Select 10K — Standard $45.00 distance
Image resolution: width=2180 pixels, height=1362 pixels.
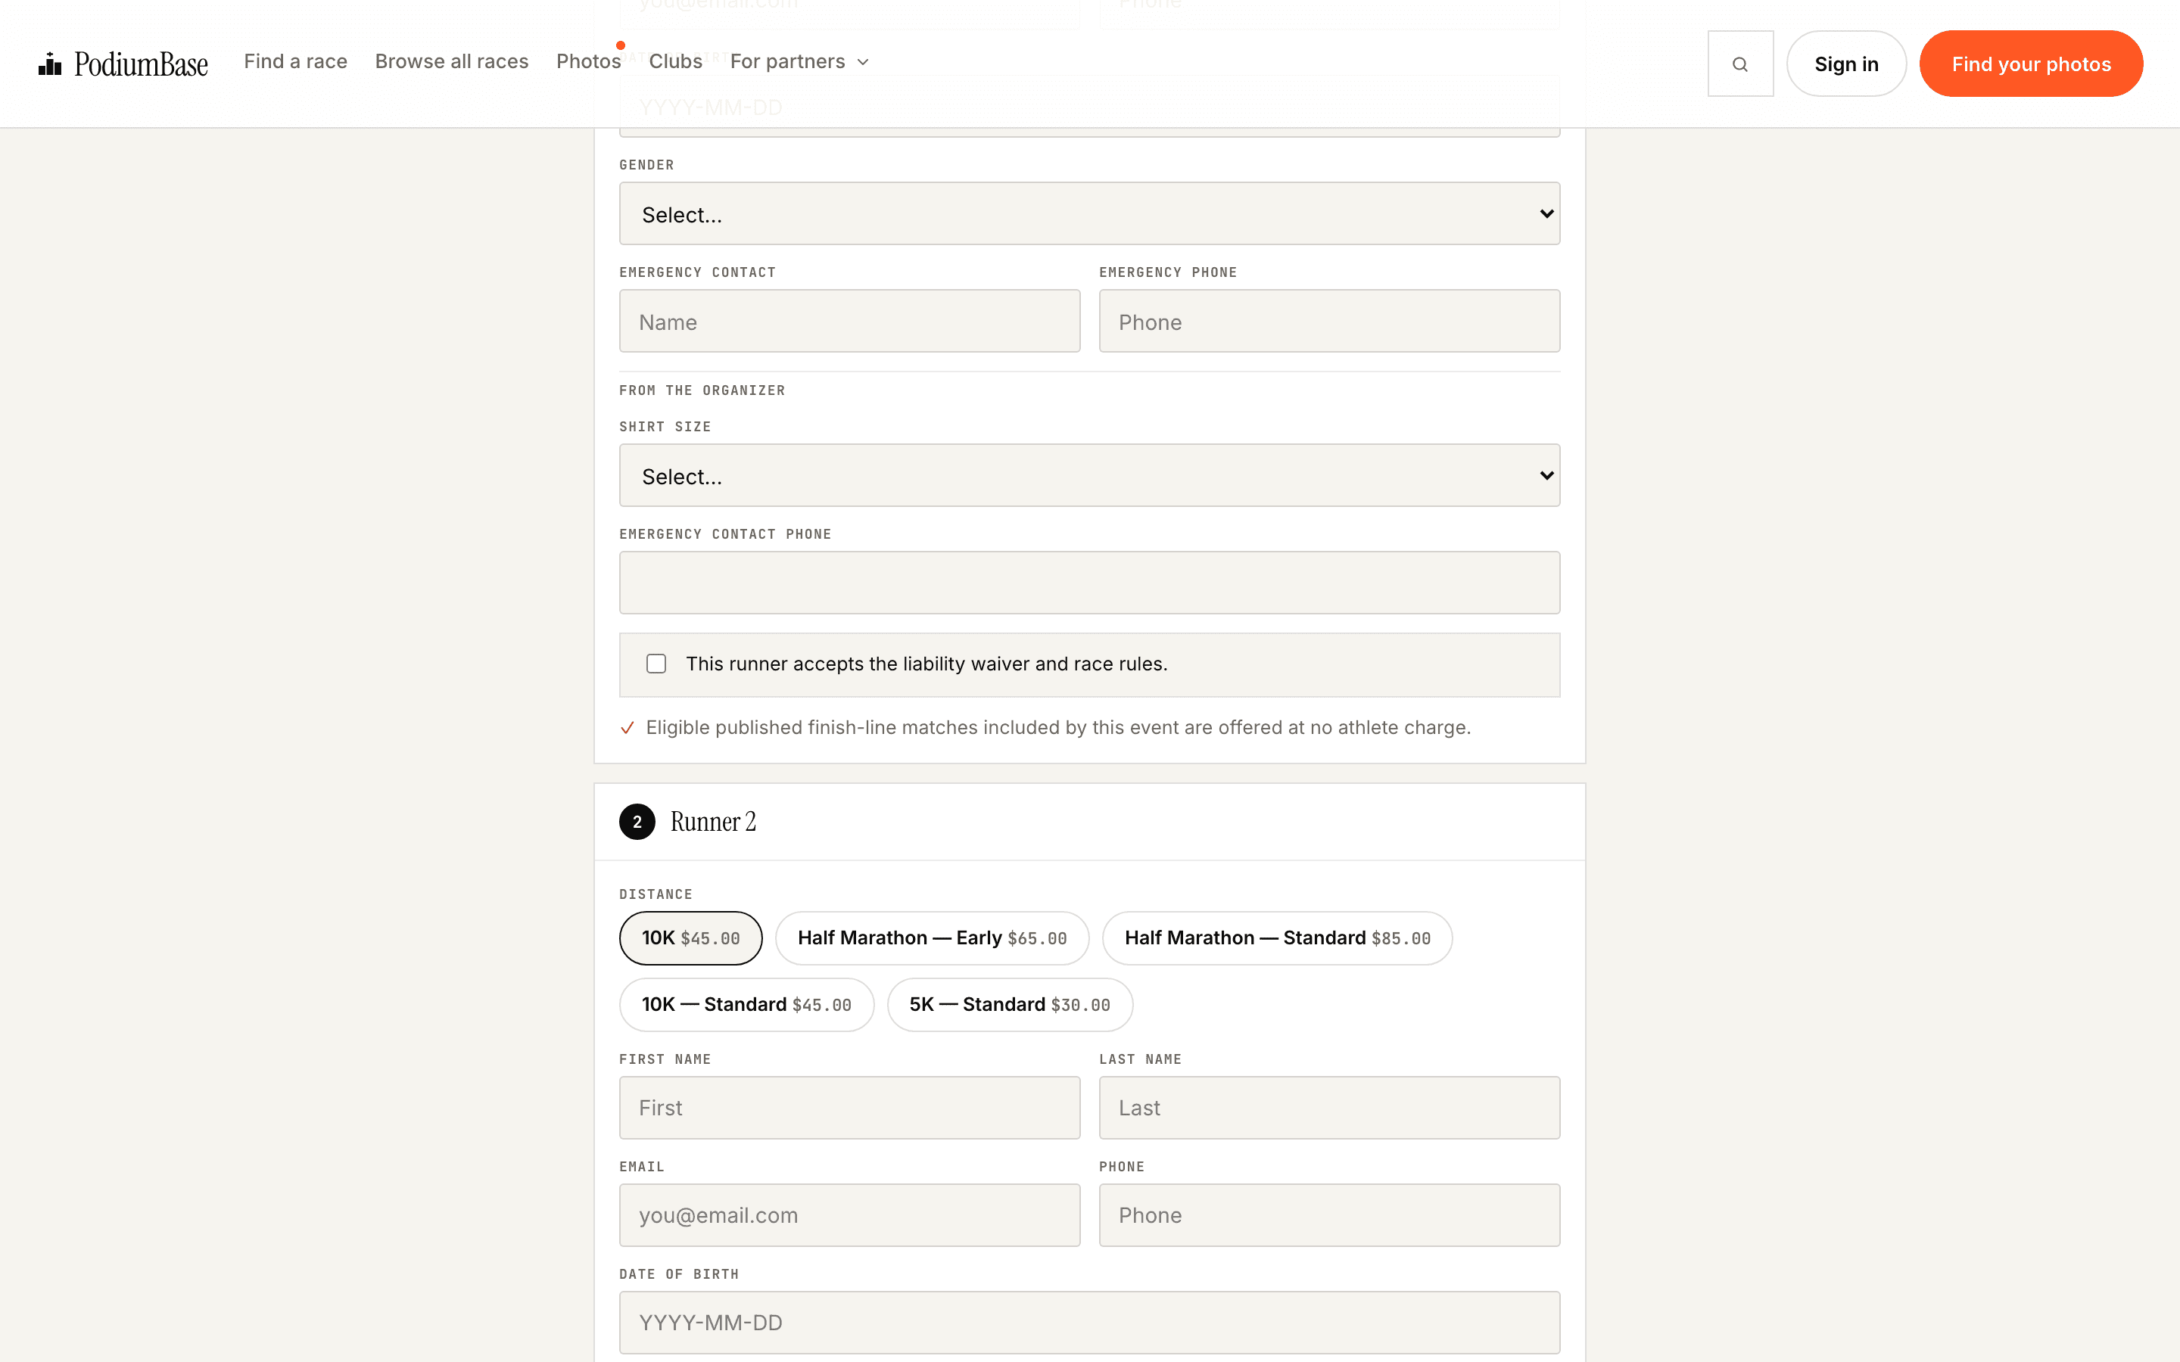(x=746, y=1004)
